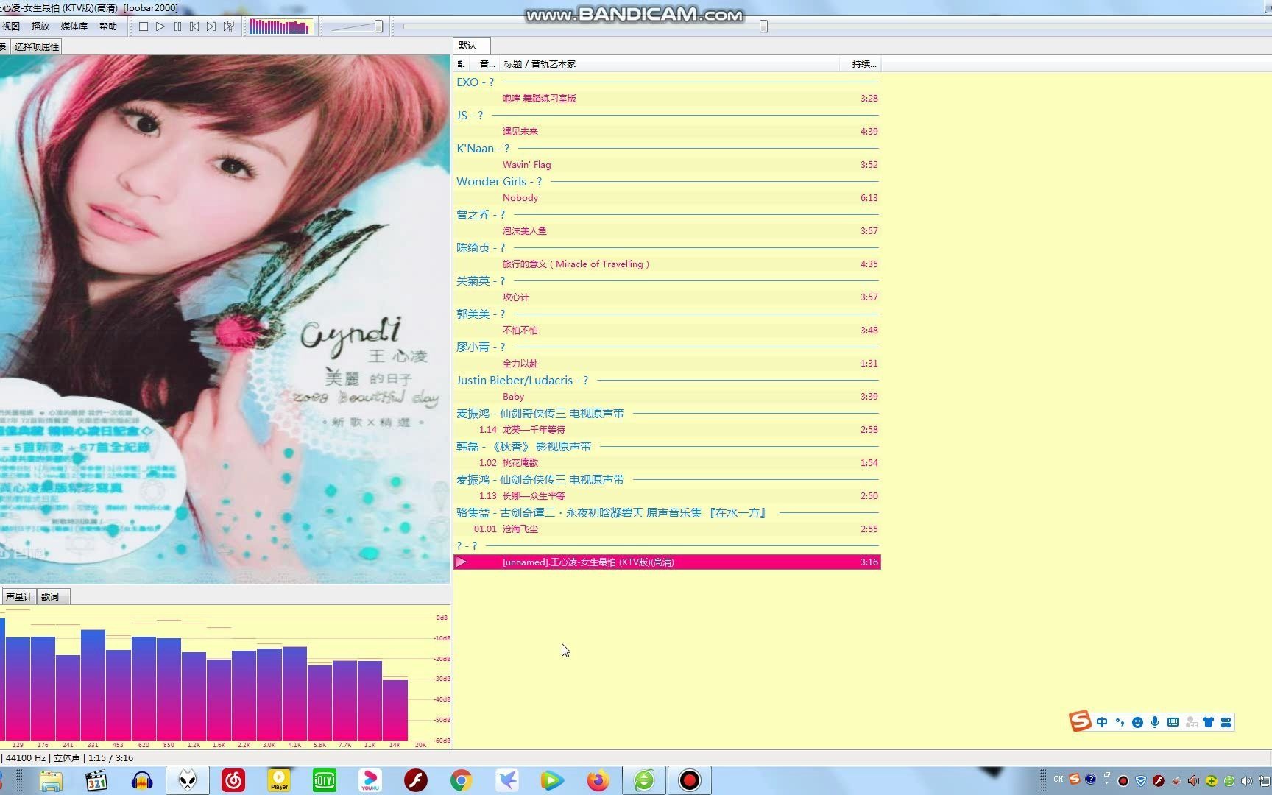
Task: Open NetEase Cloud Music on taskbar
Action: 233,780
